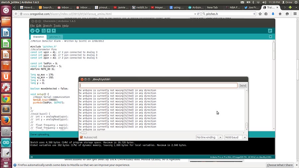The height and width of the screenshot is (168, 299).
Task: Click the Send button in serial monitor
Action: click(243, 85)
